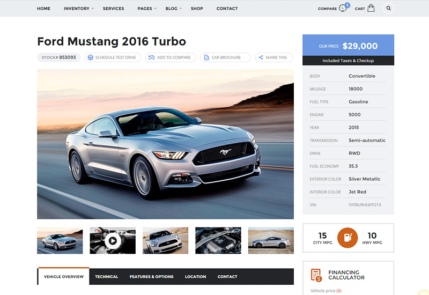Click the fuel economy value 35.3
The image size is (429, 295).
[x=353, y=166]
